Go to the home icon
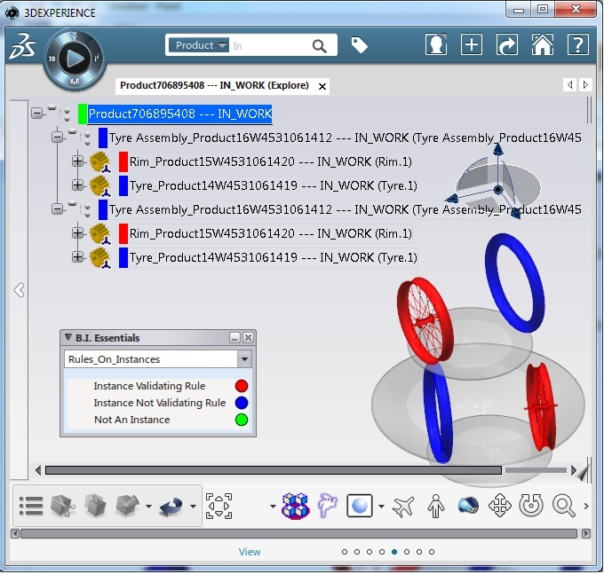604x574 pixels. point(543,44)
